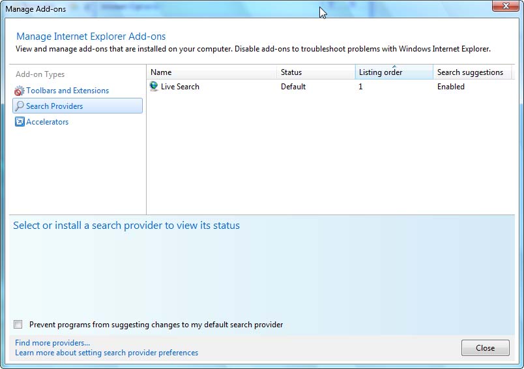Open the Accelerators add-on type label

[x=47, y=122]
